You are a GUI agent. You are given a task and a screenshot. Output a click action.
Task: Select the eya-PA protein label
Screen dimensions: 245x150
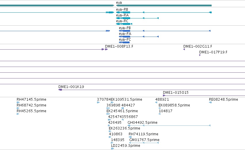(x=125, y=34)
